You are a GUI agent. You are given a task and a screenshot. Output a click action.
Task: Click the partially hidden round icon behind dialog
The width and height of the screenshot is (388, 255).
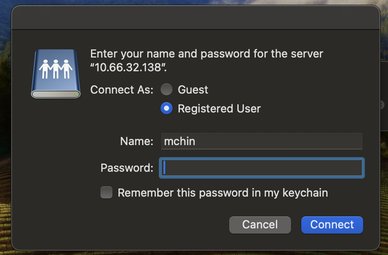[383, 105]
